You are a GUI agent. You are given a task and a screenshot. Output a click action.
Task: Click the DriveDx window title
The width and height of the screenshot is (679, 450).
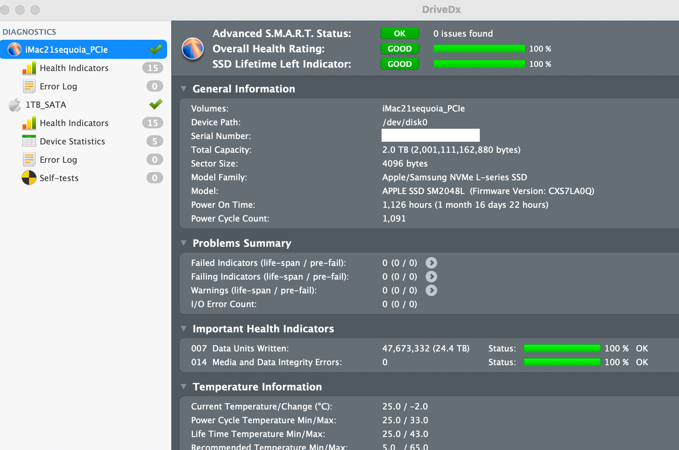441,10
